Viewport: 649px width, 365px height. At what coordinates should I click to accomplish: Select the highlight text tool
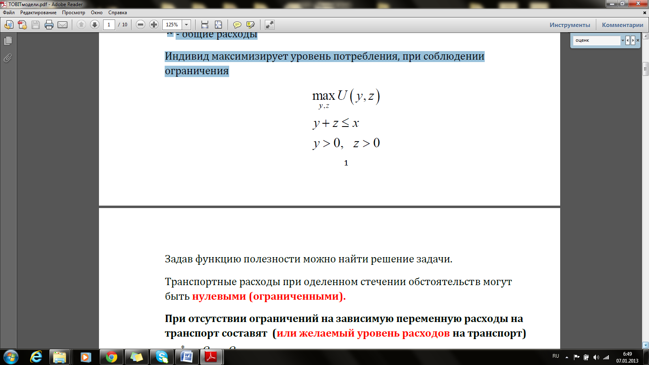click(251, 25)
